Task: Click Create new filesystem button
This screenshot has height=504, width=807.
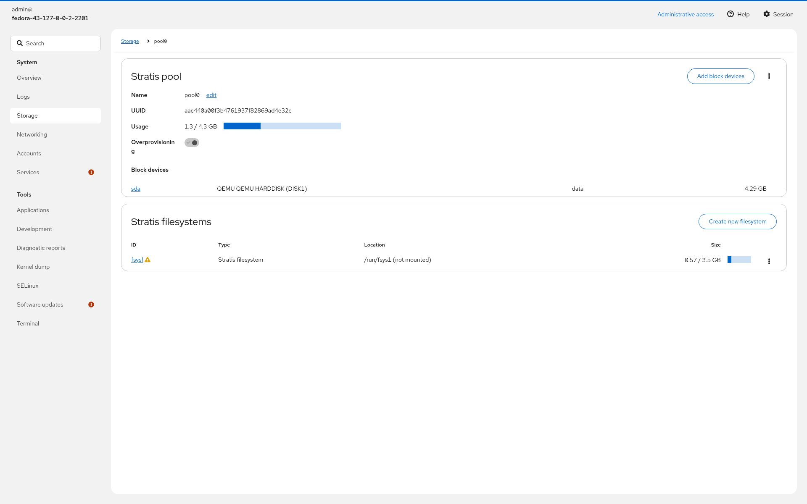Action: (738, 221)
